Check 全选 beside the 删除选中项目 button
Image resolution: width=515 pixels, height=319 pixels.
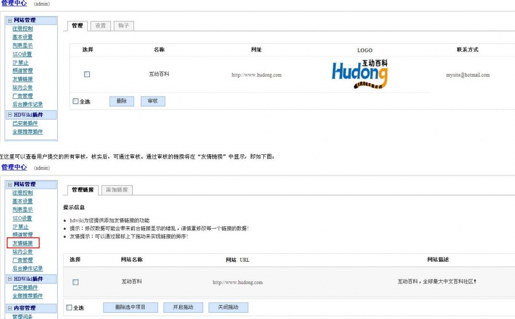tap(69, 308)
